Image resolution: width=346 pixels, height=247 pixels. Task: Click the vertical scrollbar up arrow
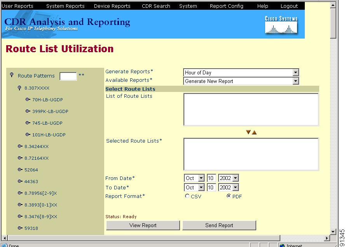(x=333, y=5)
